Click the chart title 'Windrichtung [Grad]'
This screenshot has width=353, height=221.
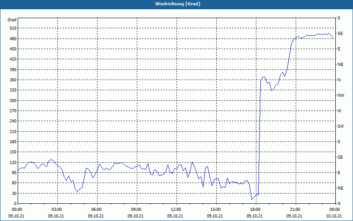tap(178, 4)
